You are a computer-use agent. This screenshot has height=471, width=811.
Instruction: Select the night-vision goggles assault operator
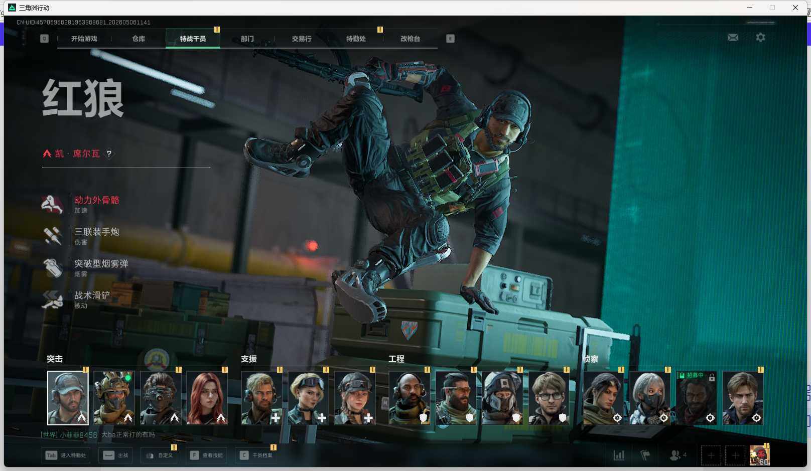click(x=161, y=398)
